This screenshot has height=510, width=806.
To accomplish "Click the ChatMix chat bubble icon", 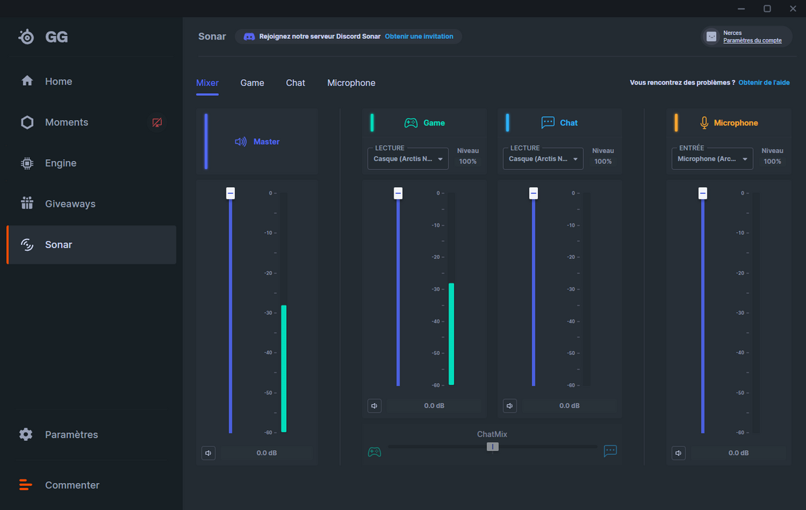I will pyautogui.click(x=610, y=451).
